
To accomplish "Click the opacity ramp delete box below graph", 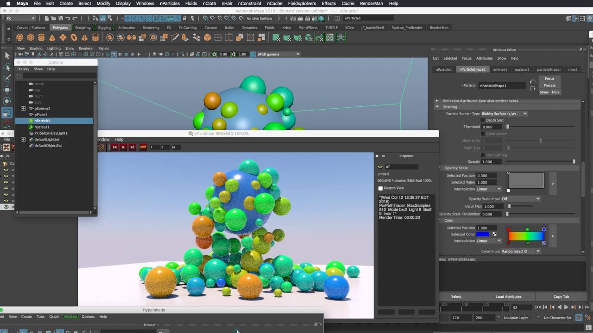I will click(x=508, y=191).
